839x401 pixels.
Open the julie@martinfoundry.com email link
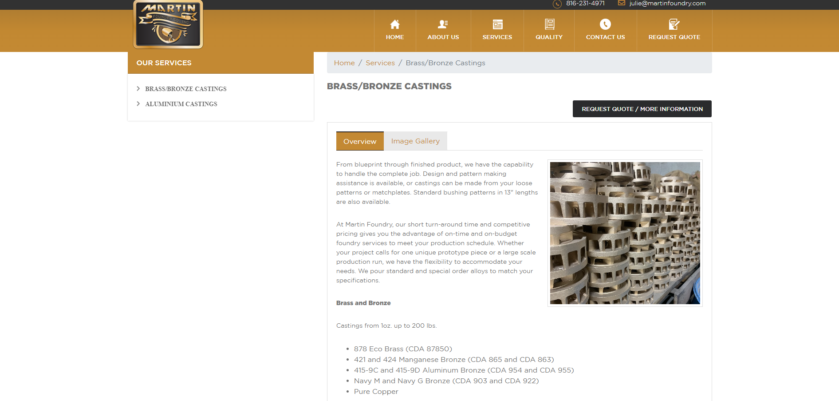pyautogui.click(x=666, y=3)
